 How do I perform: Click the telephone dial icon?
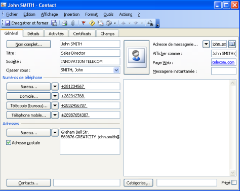tap(109, 23)
